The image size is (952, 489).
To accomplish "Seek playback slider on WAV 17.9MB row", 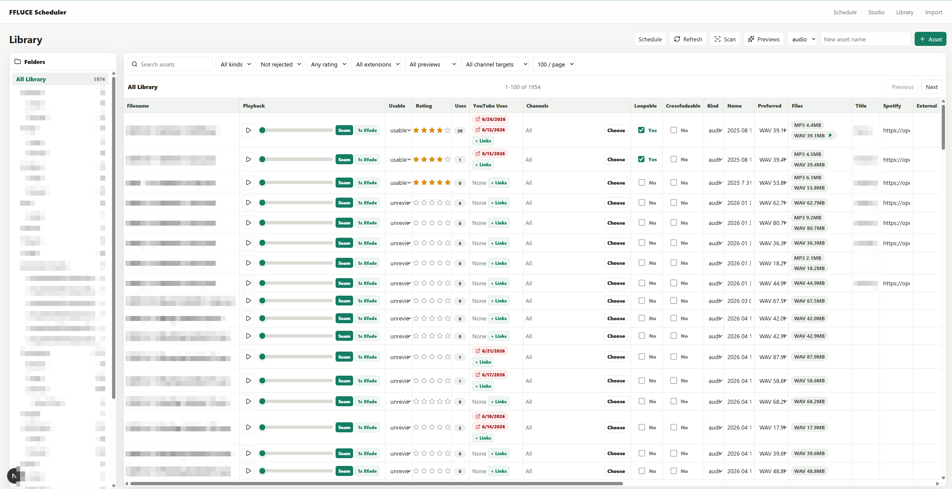I will tap(296, 427).
